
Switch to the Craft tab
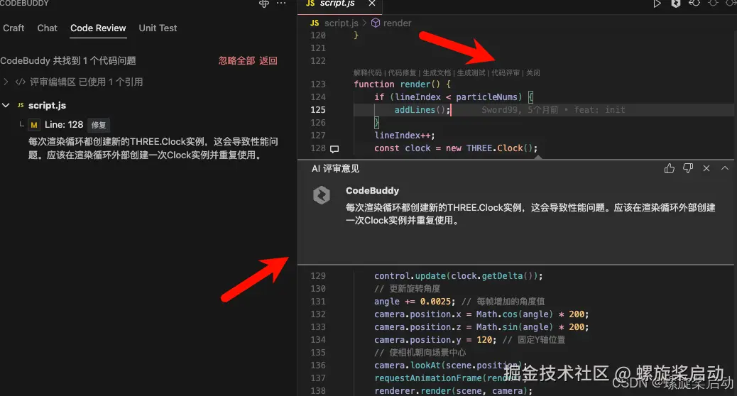[x=13, y=28]
